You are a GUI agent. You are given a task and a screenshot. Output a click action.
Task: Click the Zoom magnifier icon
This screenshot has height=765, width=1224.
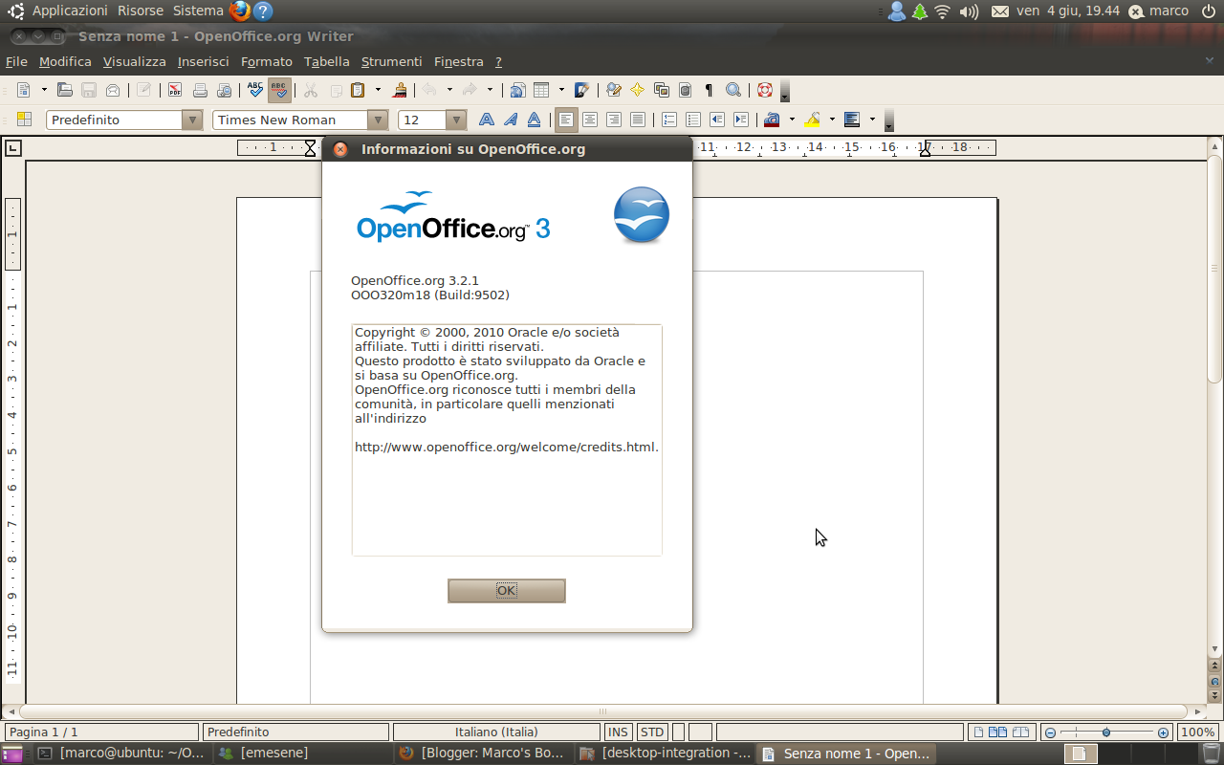coord(733,90)
